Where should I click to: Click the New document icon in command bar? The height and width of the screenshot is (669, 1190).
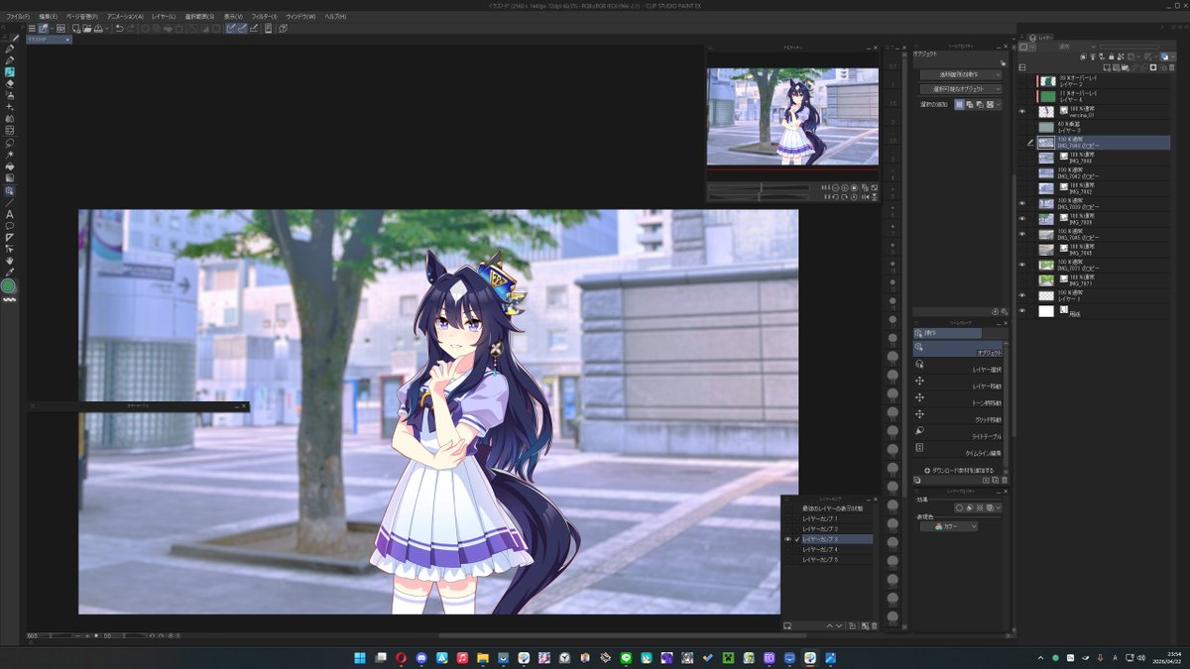point(75,28)
